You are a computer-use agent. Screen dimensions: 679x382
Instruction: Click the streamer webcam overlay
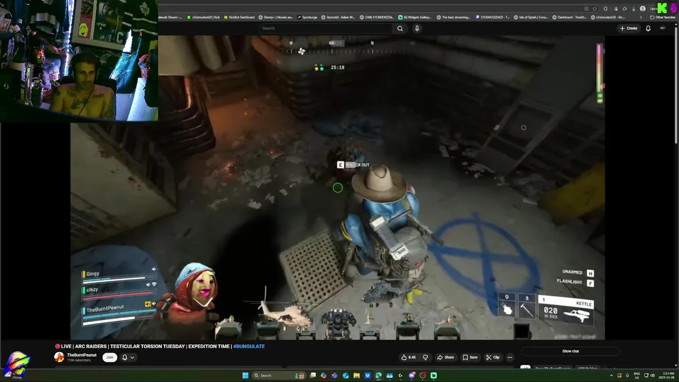click(x=79, y=60)
